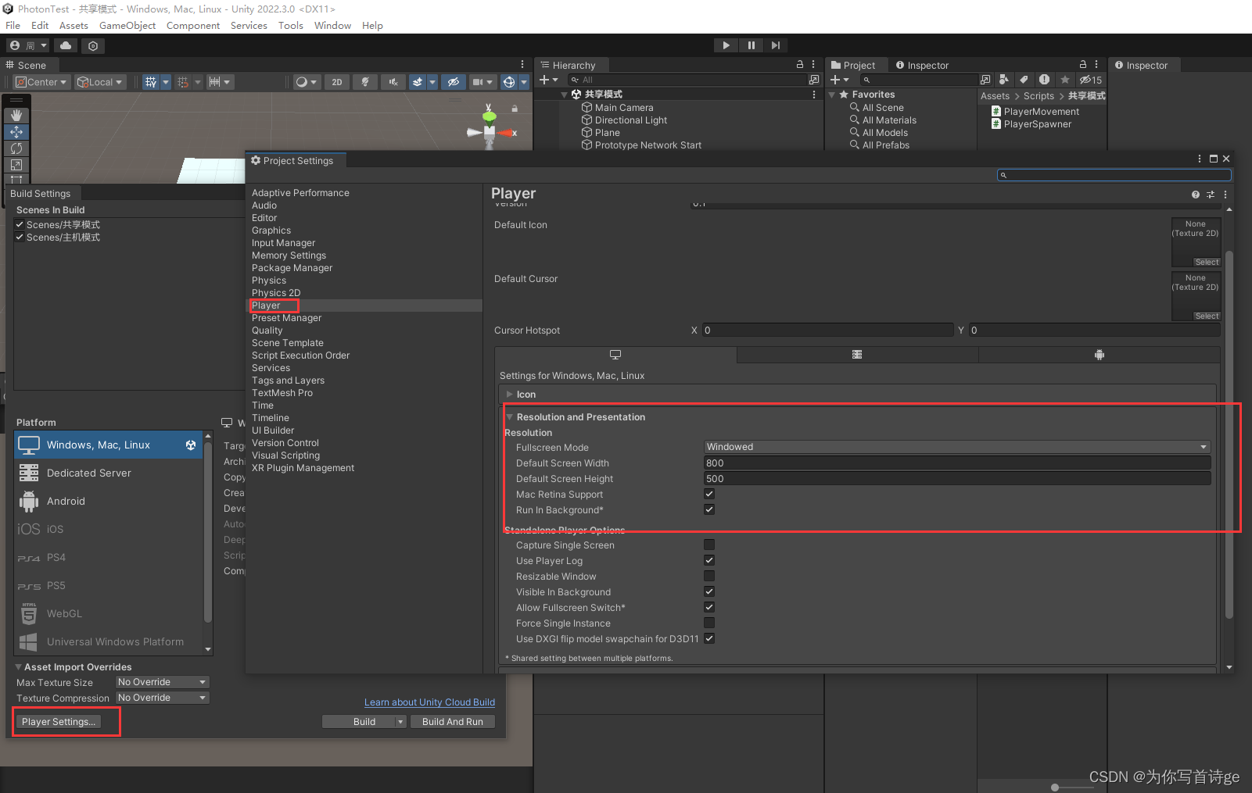Switch to the Hierarchy tab
The width and height of the screenshot is (1252, 793).
point(573,66)
